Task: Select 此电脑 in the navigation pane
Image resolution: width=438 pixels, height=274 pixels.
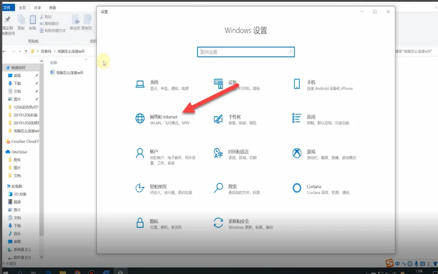Action: (x=17, y=186)
